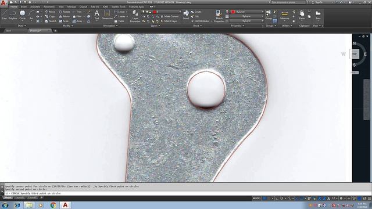Click the red layer color swatch

pyautogui.click(x=155, y=12)
